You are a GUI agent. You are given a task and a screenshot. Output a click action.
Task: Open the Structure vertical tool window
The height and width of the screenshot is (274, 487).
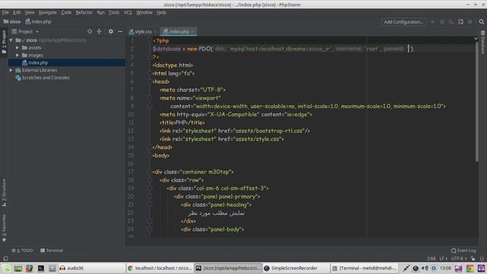[4, 193]
